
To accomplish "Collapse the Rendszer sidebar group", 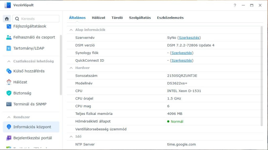I will pyautogui.click(x=9, y=117).
